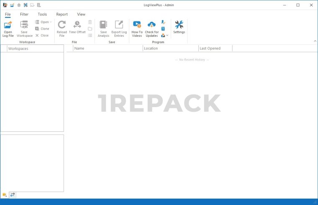Toggle the swap arrows panel button

click(13, 195)
